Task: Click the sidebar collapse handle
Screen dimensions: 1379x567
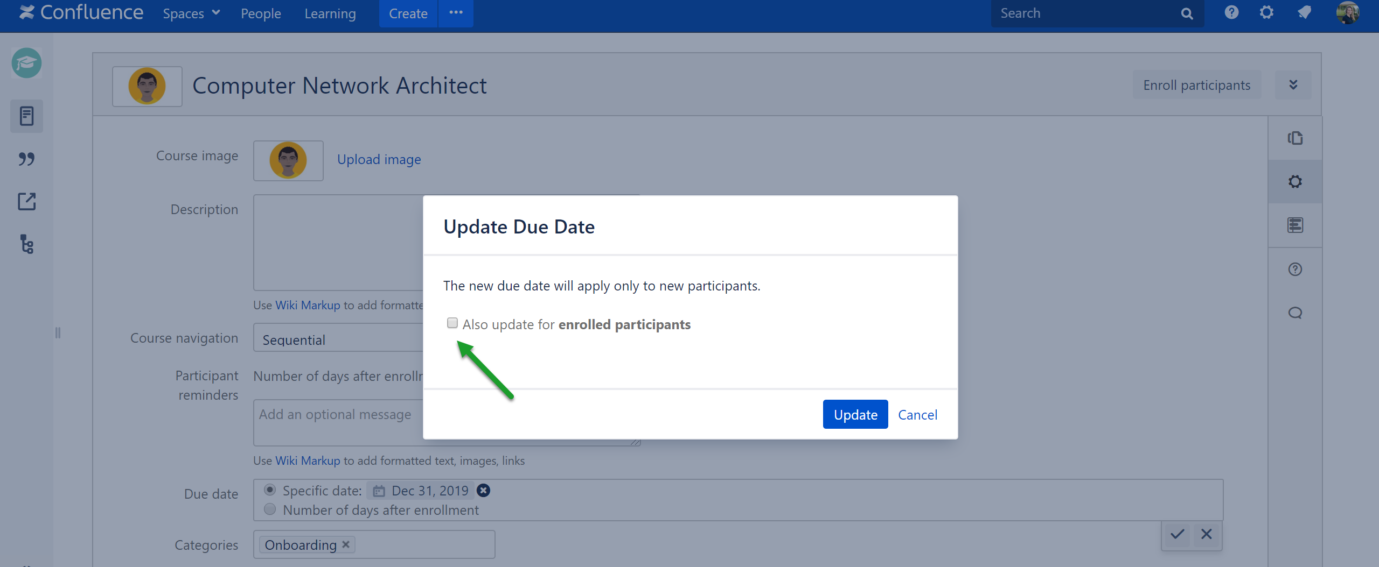Action: pyautogui.click(x=58, y=333)
